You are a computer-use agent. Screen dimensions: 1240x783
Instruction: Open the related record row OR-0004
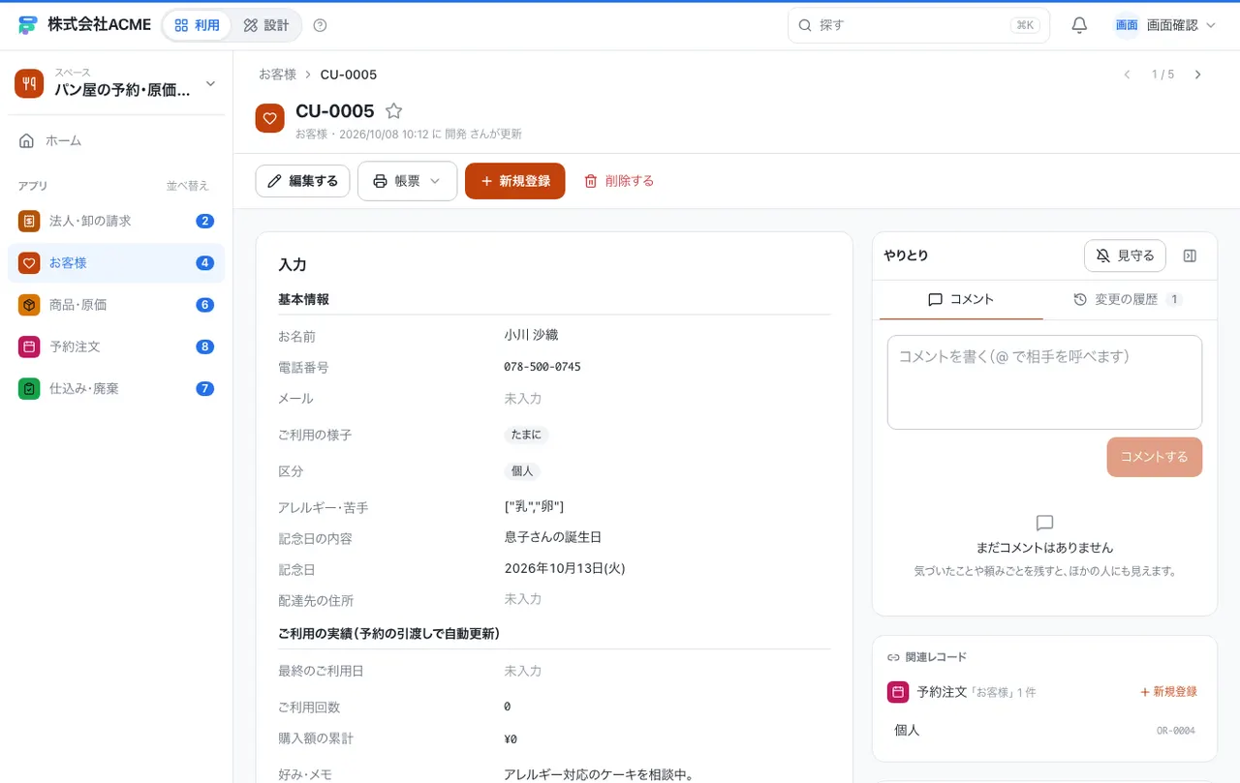click(1044, 730)
